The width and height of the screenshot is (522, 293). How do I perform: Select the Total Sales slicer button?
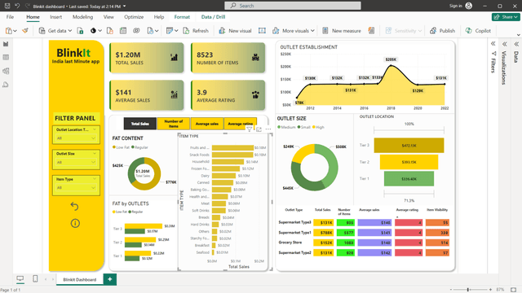139,124
